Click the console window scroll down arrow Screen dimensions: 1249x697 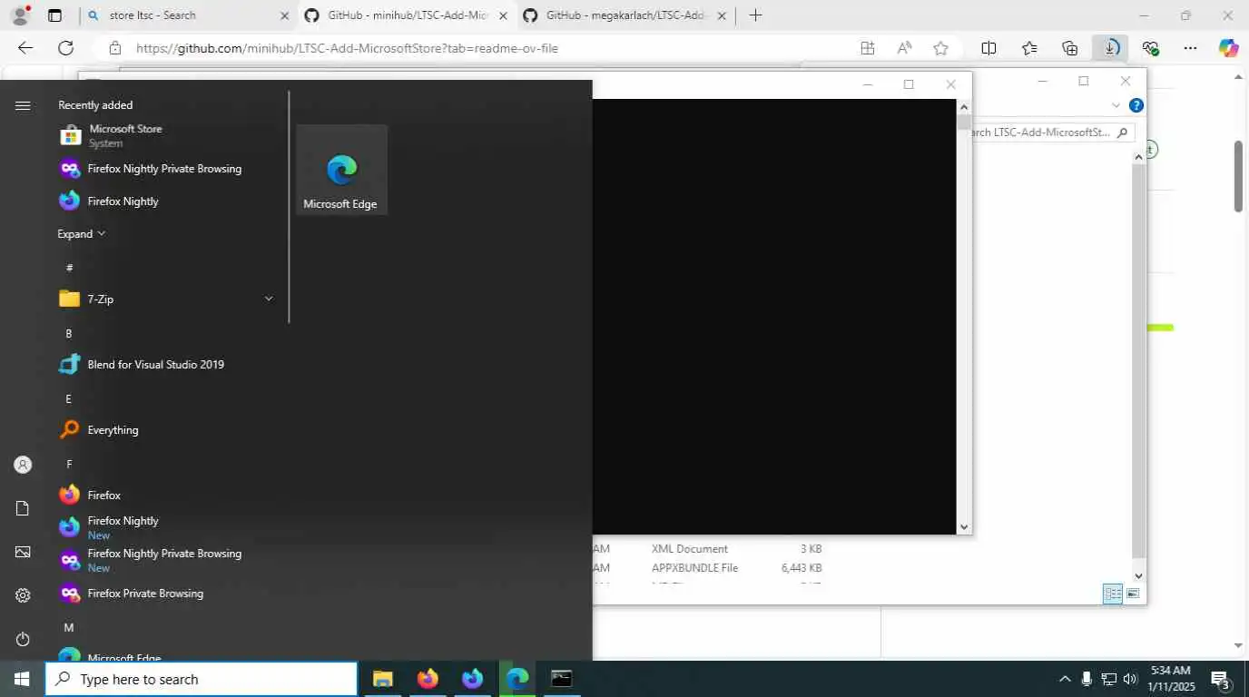(964, 526)
